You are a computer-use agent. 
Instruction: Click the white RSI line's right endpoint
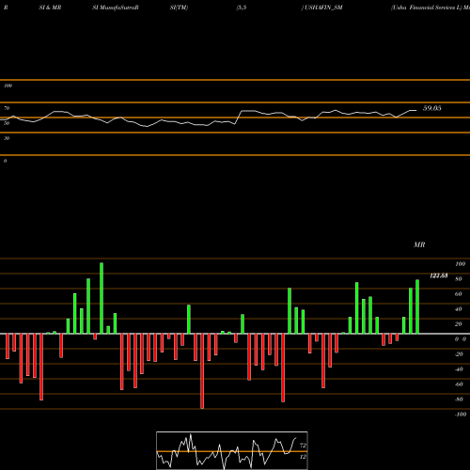pos(416,110)
